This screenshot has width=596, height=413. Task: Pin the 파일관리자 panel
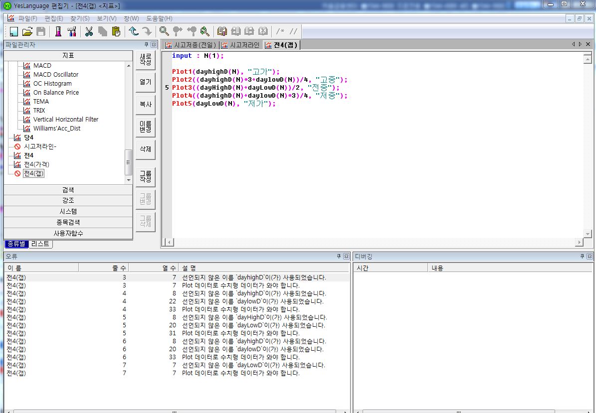tap(146, 44)
